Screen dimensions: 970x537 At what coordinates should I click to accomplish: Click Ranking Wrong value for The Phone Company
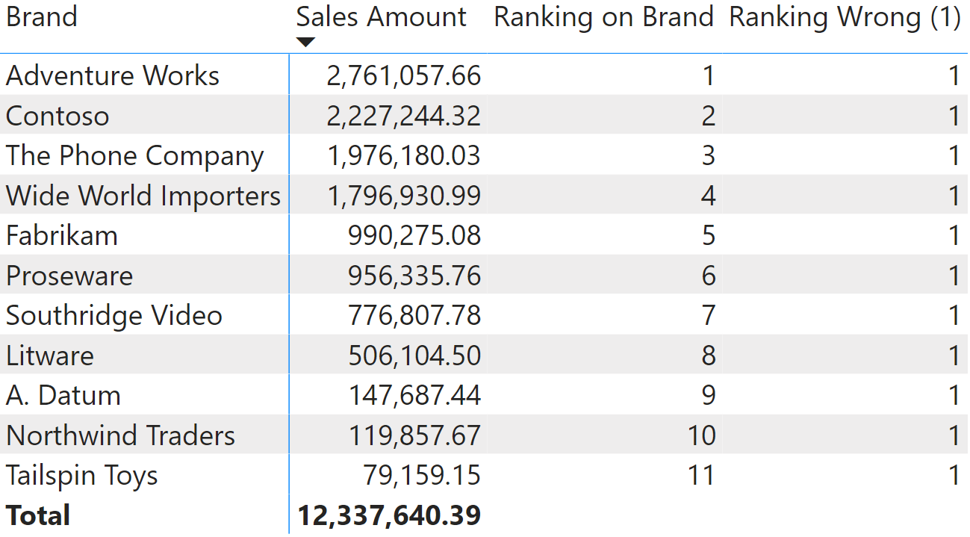[x=954, y=156]
